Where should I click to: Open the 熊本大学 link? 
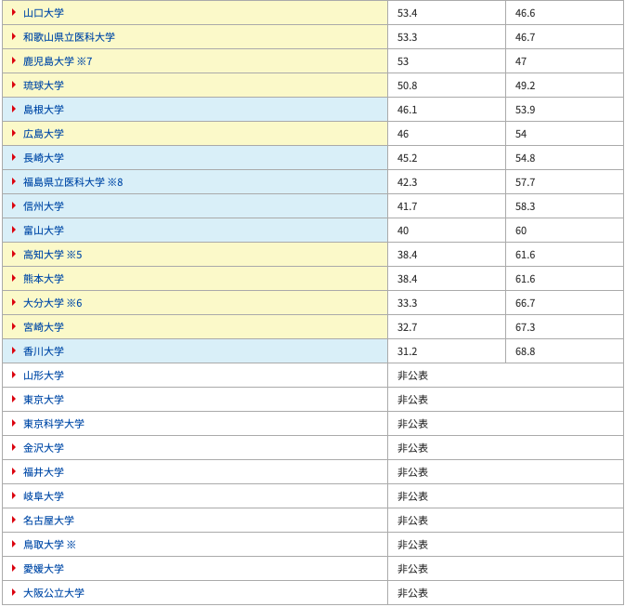pyautogui.click(x=44, y=279)
